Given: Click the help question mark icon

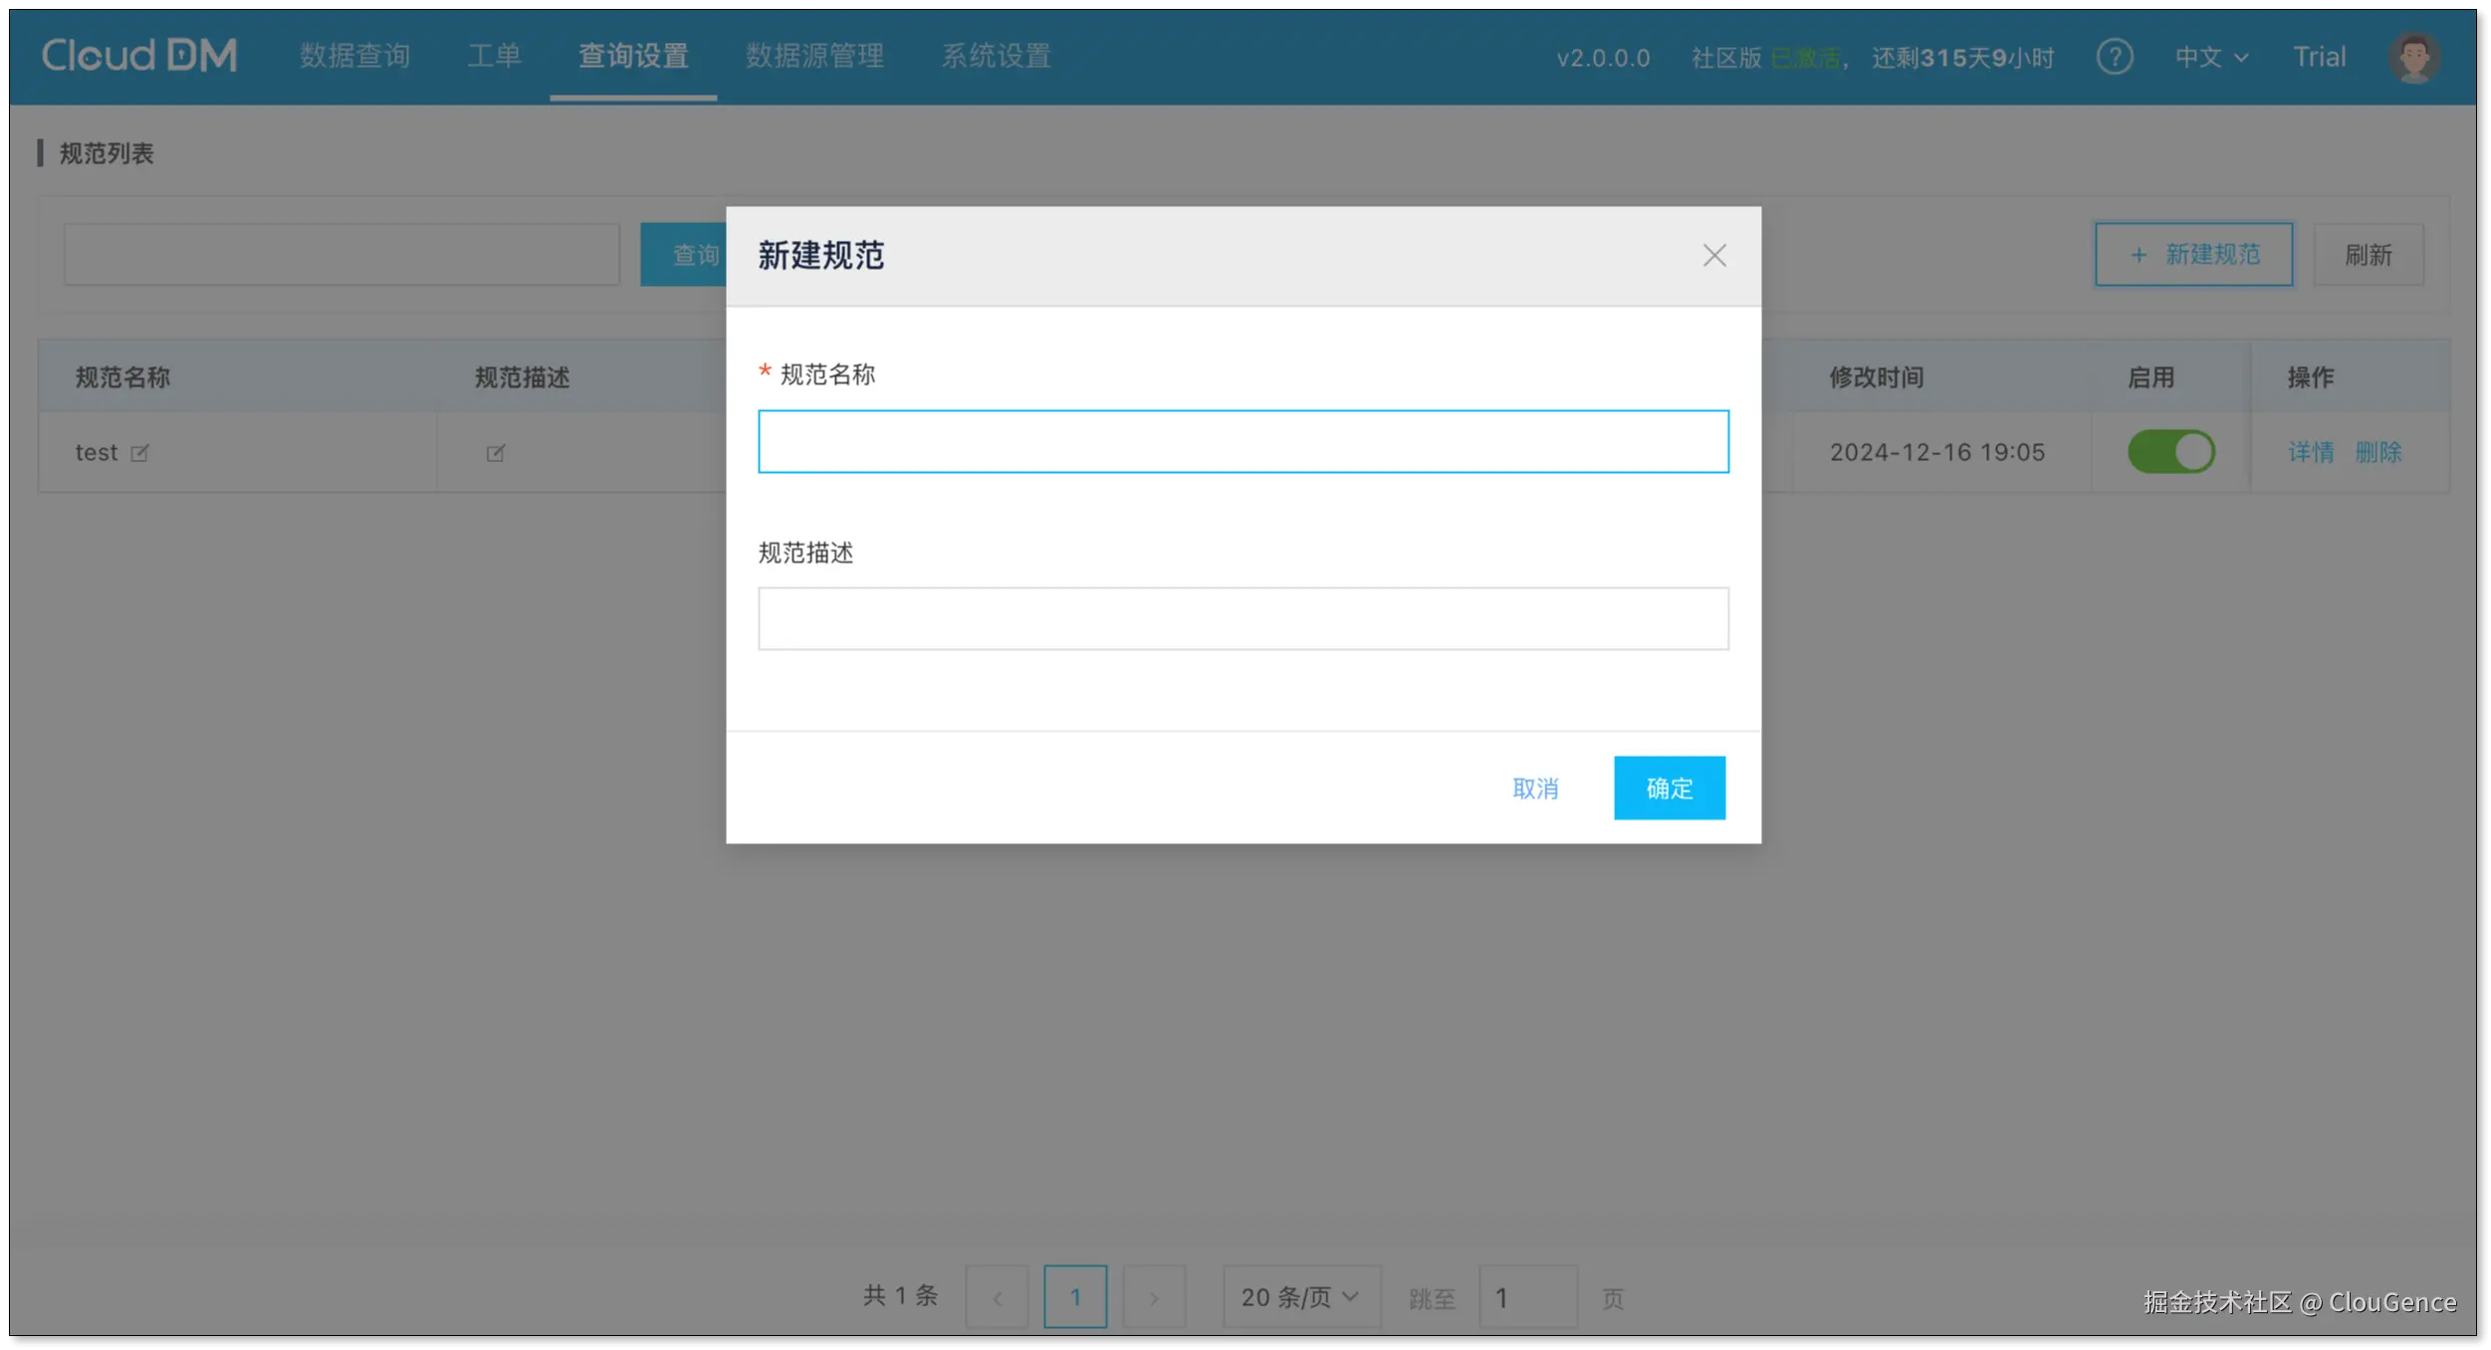Looking at the screenshot, I should (x=2114, y=57).
